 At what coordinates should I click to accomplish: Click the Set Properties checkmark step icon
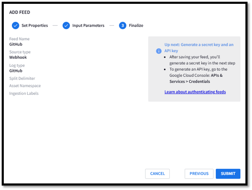15,25
